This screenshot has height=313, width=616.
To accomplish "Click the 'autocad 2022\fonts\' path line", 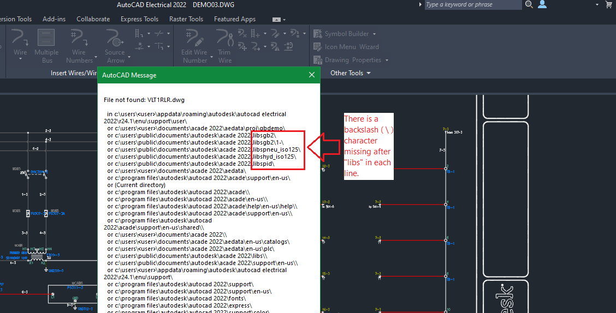I will 177,298.
